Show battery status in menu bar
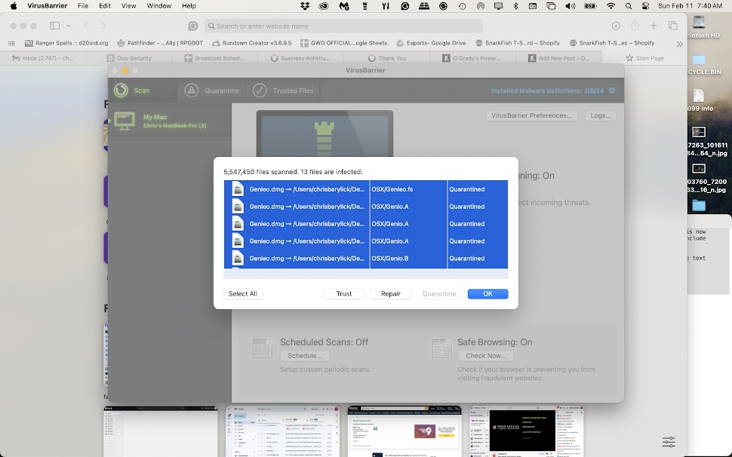The width and height of the screenshot is (732, 457). (x=590, y=6)
